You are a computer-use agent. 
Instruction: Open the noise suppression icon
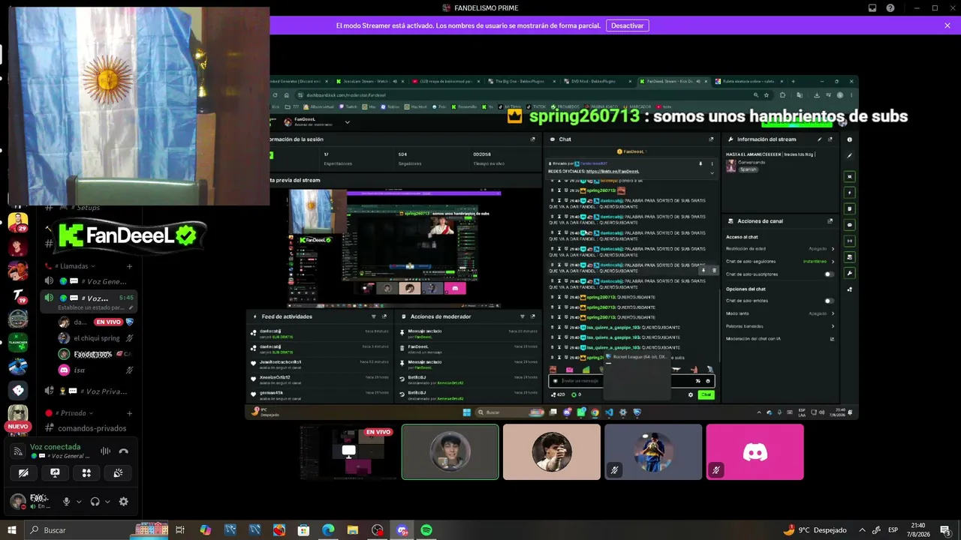105,451
